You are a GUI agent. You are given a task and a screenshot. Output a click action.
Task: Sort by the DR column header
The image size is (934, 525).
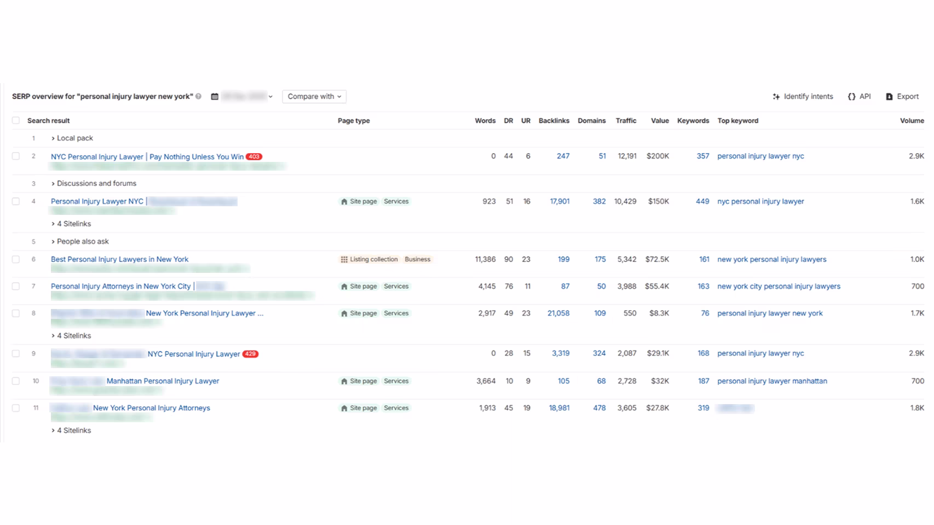click(x=509, y=120)
